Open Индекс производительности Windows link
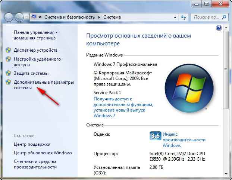Screen dimensions: 232x180 (x=184, y=140)
